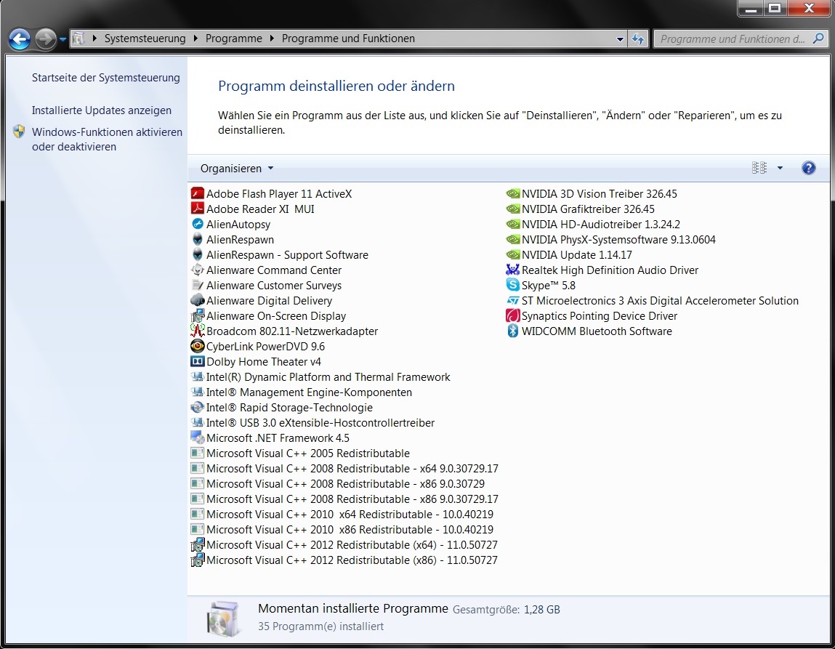Viewport: 835px width, 649px height.
Task: Click the Realtek High Definition Audio icon
Action: click(x=513, y=270)
